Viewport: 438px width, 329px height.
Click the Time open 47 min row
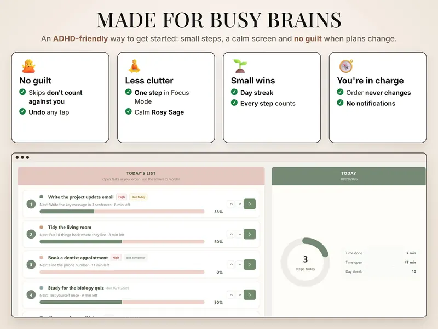pyautogui.click(x=381, y=262)
